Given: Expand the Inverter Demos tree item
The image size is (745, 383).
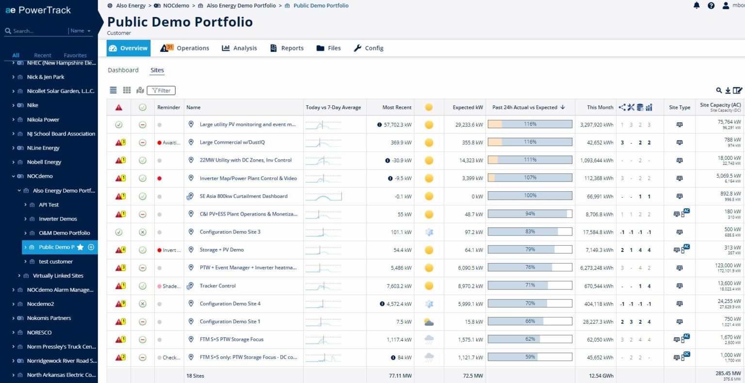Looking at the screenshot, I should pyautogui.click(x=25, y=218).
